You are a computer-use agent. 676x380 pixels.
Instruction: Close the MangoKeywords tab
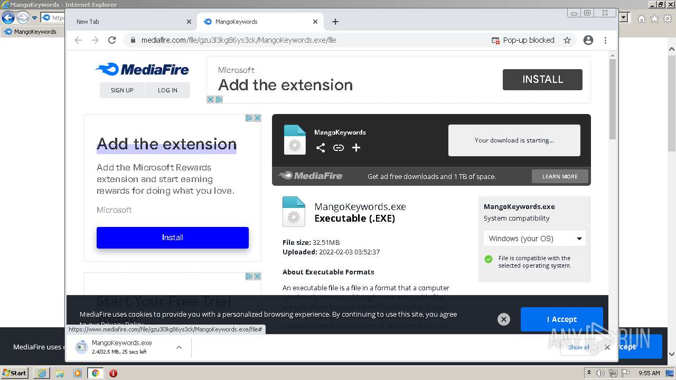[x=315, y=22]
